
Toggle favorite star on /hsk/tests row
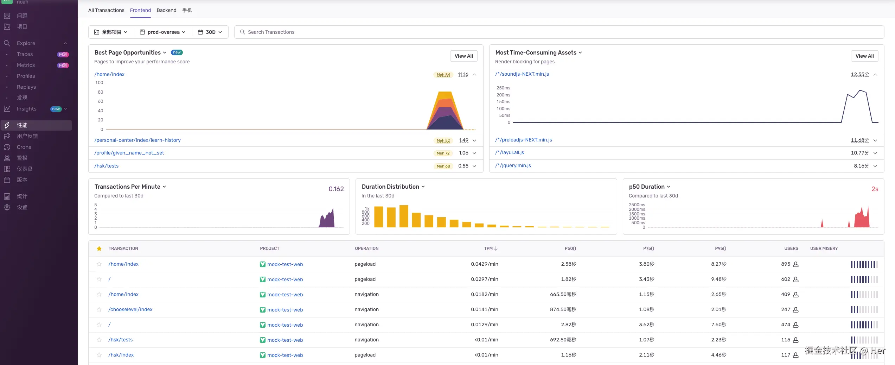click(99, 340)
